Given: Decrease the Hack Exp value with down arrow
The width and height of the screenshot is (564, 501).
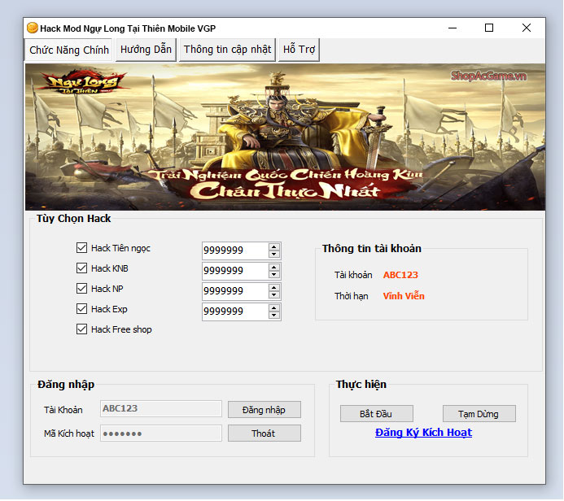Looking at the screenshot, I should pos(274,316).
